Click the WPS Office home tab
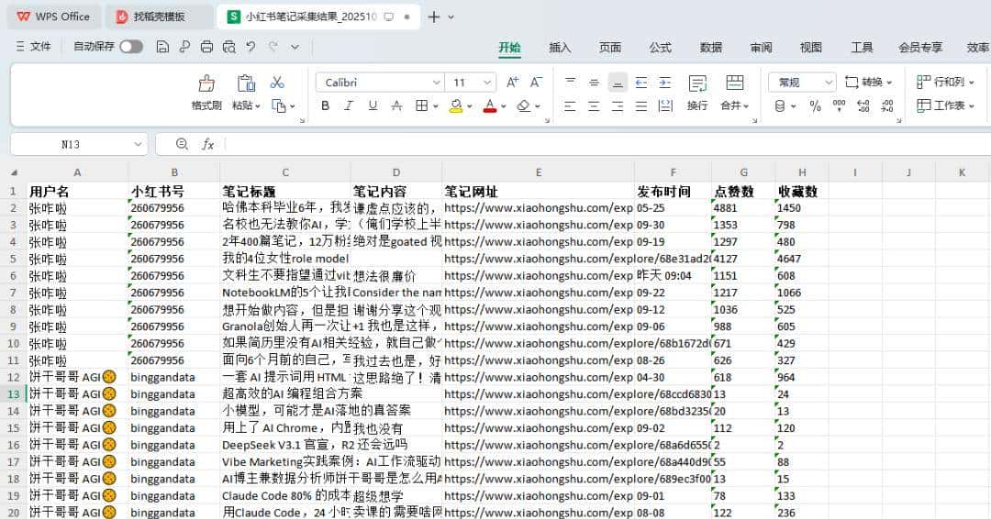The image size is (991, 519). pyautogui.click(x=54, y=17)
